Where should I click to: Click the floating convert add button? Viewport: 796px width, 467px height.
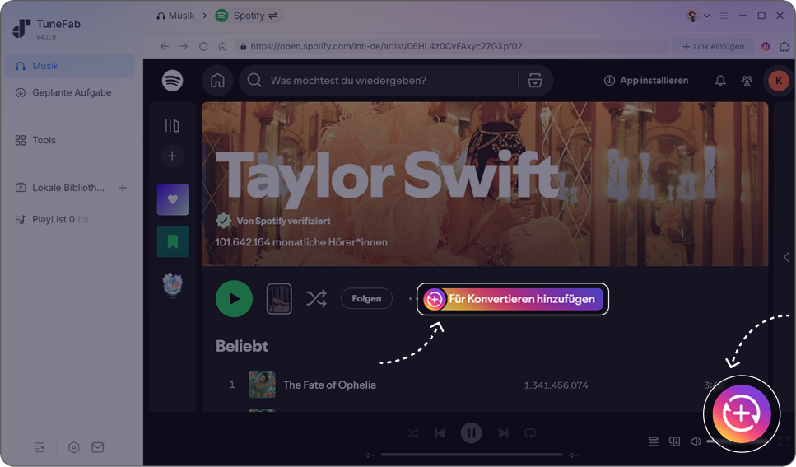tap(742, 413)
